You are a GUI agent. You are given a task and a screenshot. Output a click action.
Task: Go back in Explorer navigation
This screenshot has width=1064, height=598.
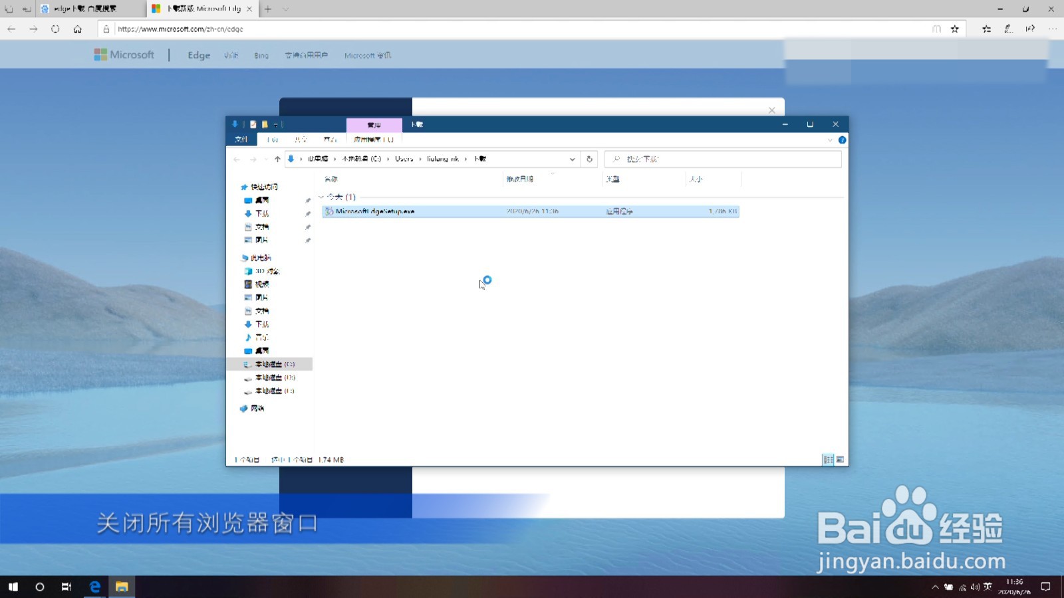click(237, 159)
